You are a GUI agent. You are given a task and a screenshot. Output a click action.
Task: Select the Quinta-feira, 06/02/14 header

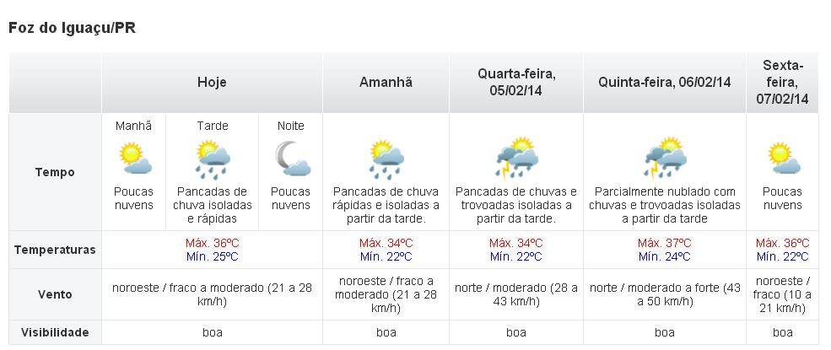point(665,83)
